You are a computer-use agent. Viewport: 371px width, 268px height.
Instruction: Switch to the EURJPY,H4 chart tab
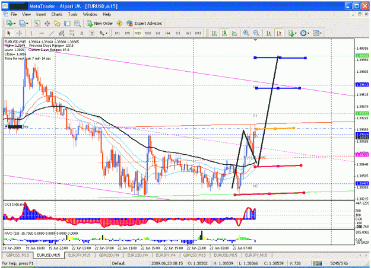(x=166, y=255)
